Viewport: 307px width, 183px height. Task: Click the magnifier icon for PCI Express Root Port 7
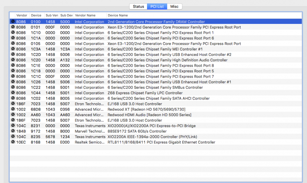click(13, 76)
